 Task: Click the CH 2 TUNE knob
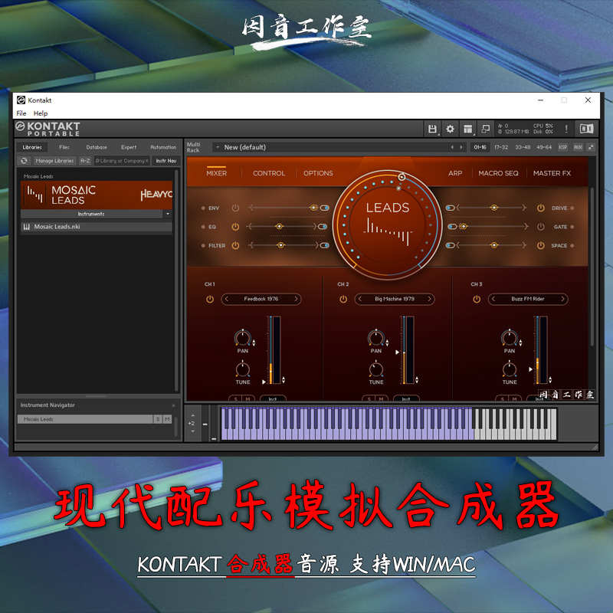point(376,369)
